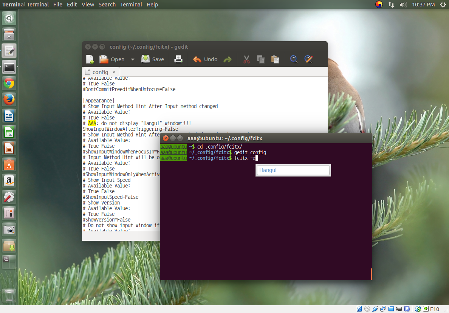Click the fcitx -r command line in terminal
Screen dimensions: 449x313
(245, 158)
